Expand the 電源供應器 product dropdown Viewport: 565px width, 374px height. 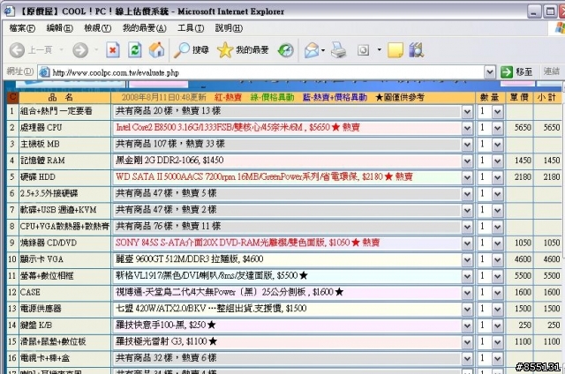click(467, 310)
